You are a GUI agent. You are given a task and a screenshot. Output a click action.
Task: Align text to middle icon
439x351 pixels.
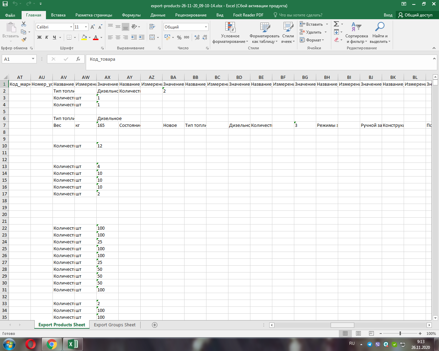(x=118, y=26)
